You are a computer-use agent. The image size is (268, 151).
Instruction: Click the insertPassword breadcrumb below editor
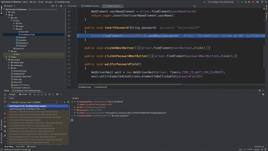100,87
